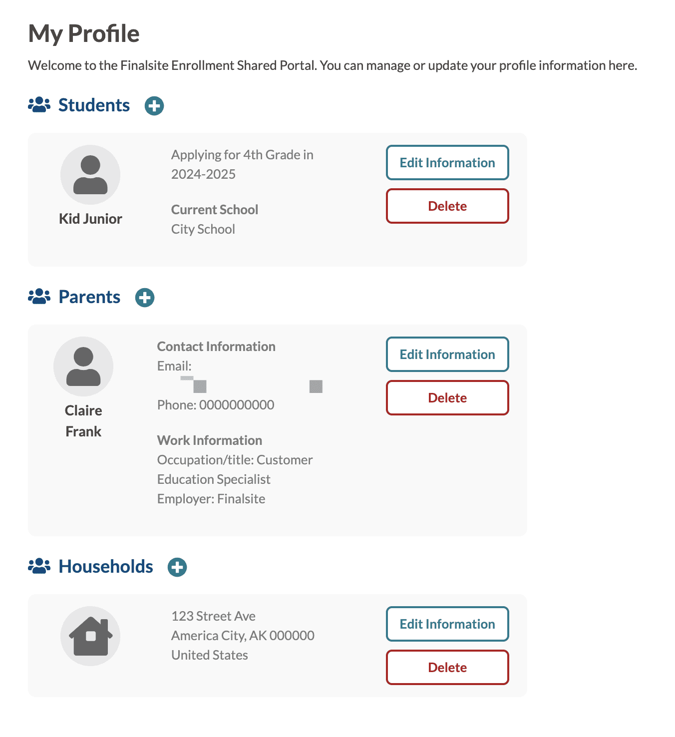Click the Parents group icon

pyautogui.click(x=39, y=296)
